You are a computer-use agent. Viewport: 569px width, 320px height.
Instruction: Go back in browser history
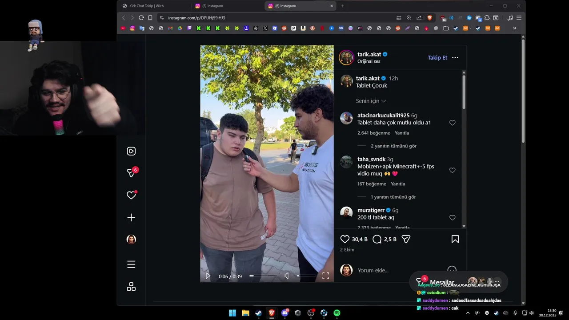click(x=124, y=18)
